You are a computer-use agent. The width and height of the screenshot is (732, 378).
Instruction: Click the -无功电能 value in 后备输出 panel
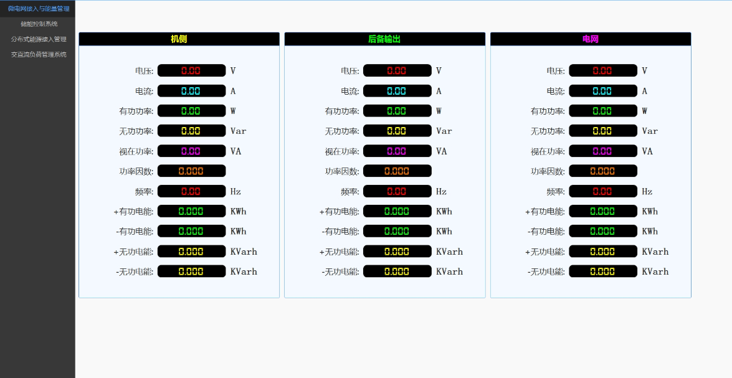pos(397,272)
